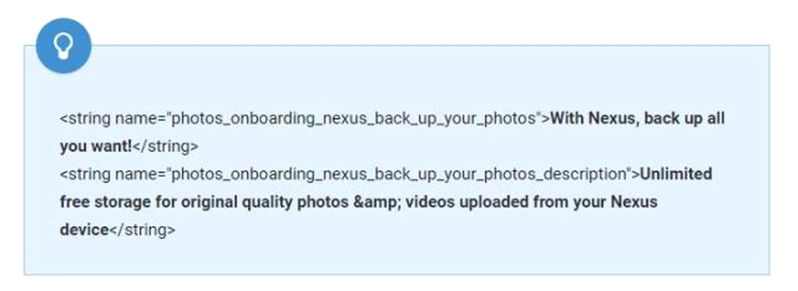The width and height of the screenshot is (798, 291).
Task: Click the 'videos uploaded from your Nexus' text
Action: (531, 202)
